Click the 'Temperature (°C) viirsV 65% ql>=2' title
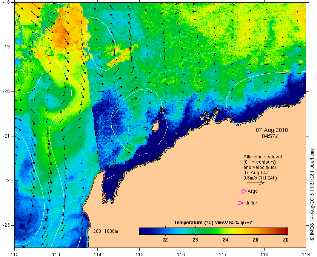This screenshot has height=257, width=317. tap(213, 222)
